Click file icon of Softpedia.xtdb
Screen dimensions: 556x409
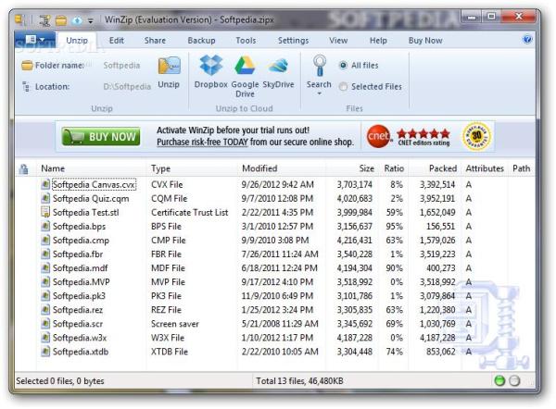tap(45, 352)
